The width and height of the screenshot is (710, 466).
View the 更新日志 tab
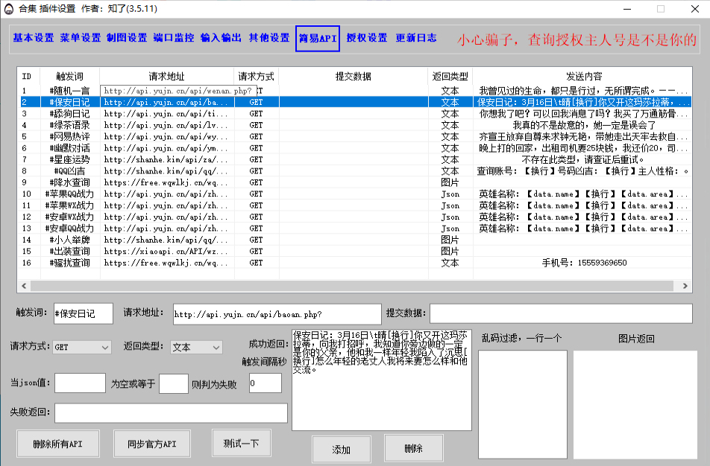coord(416,38)
